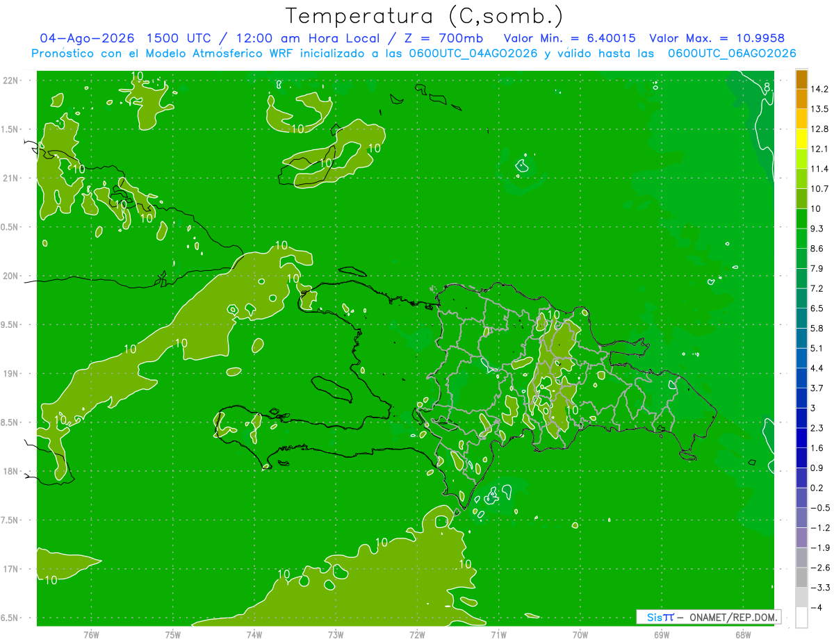Click the '21N' latitude axis label
The image size is (834, 644).
10,178
